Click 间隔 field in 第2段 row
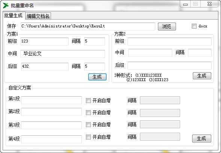This screenshot has width=221, height=153. pos(160,113)
